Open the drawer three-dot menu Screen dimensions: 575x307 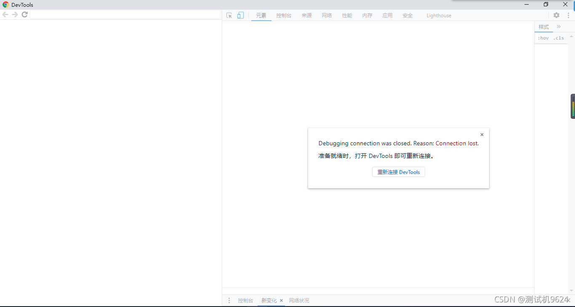[229, 300]
